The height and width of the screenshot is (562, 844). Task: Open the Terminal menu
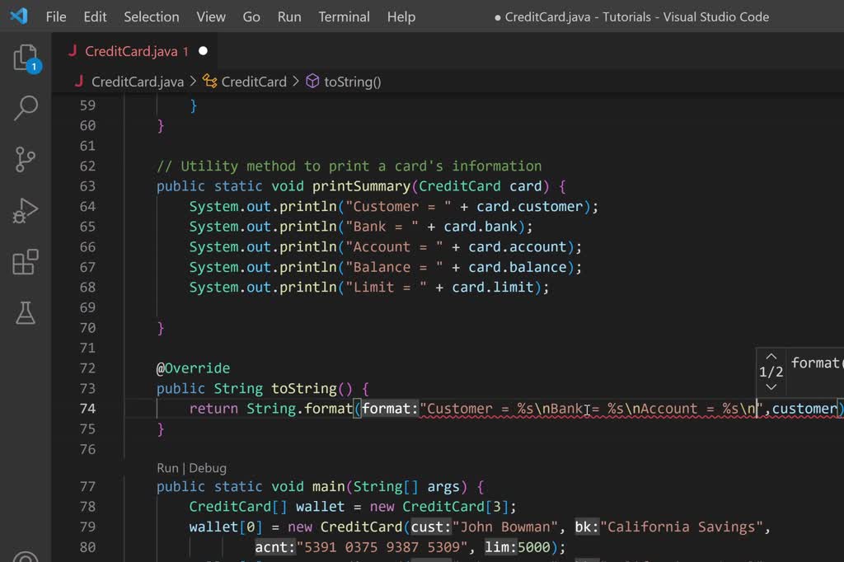tap(344, 16)
